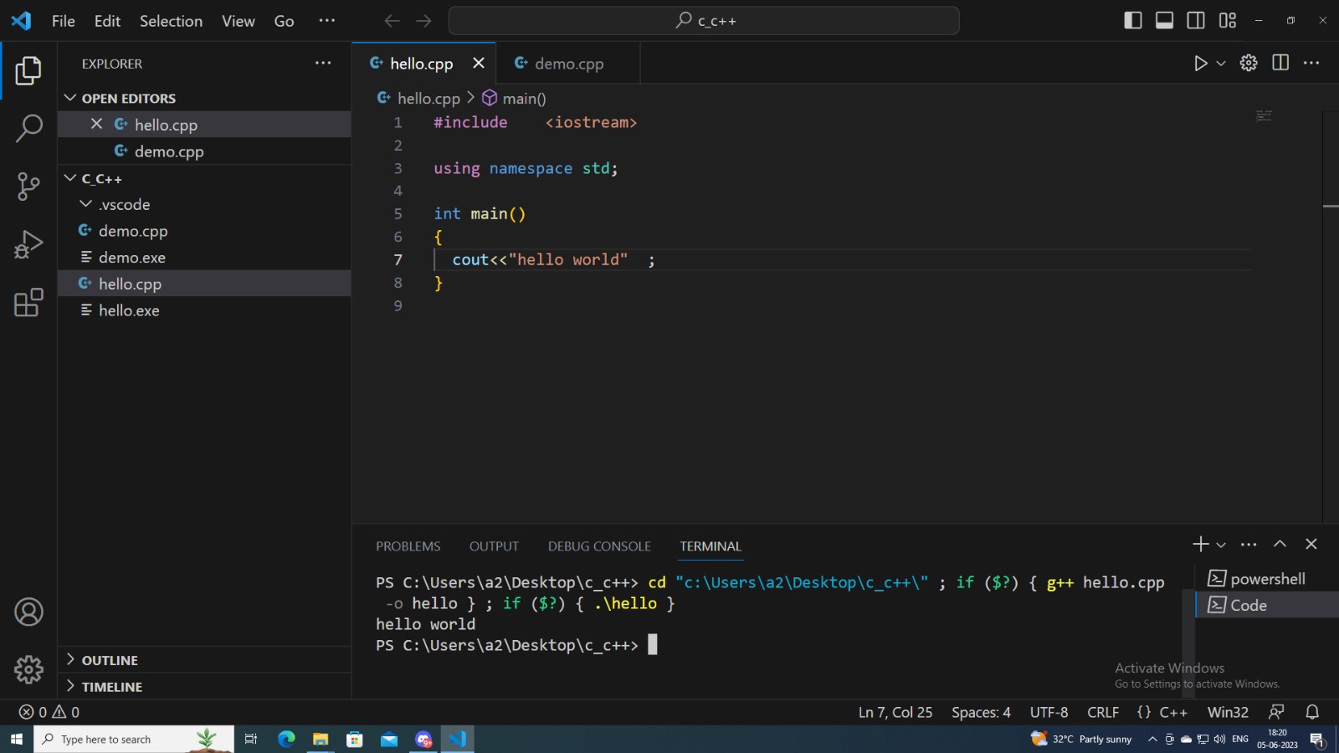Switch to Output panel tab

[x=494, y=546]
